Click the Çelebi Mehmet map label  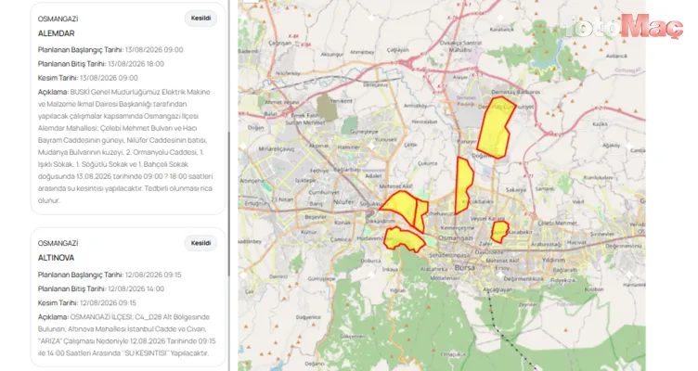coord(557,223)
